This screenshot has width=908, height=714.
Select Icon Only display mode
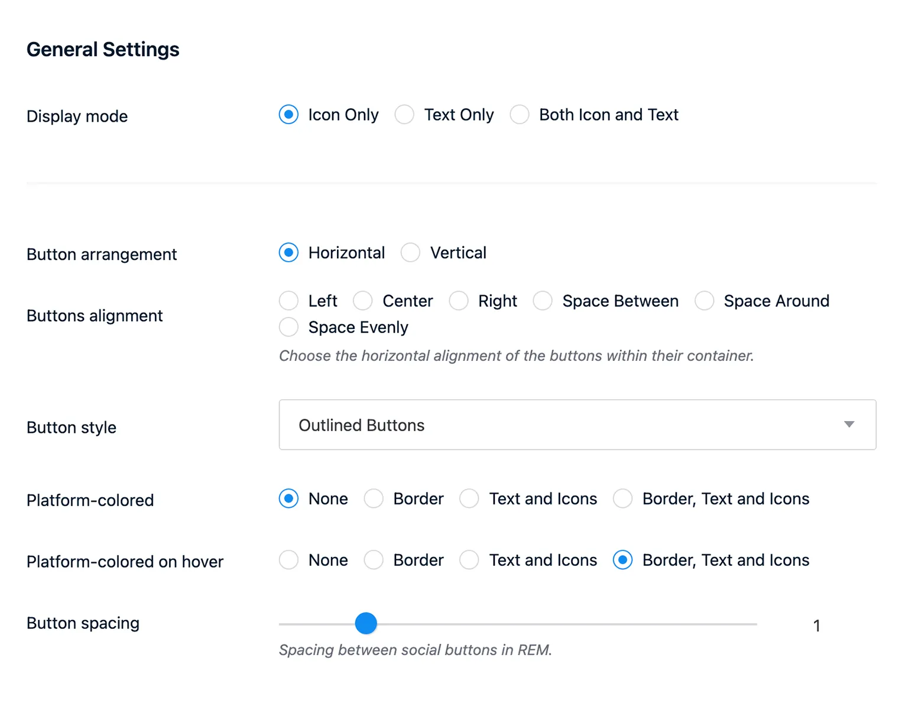(288, 115)
